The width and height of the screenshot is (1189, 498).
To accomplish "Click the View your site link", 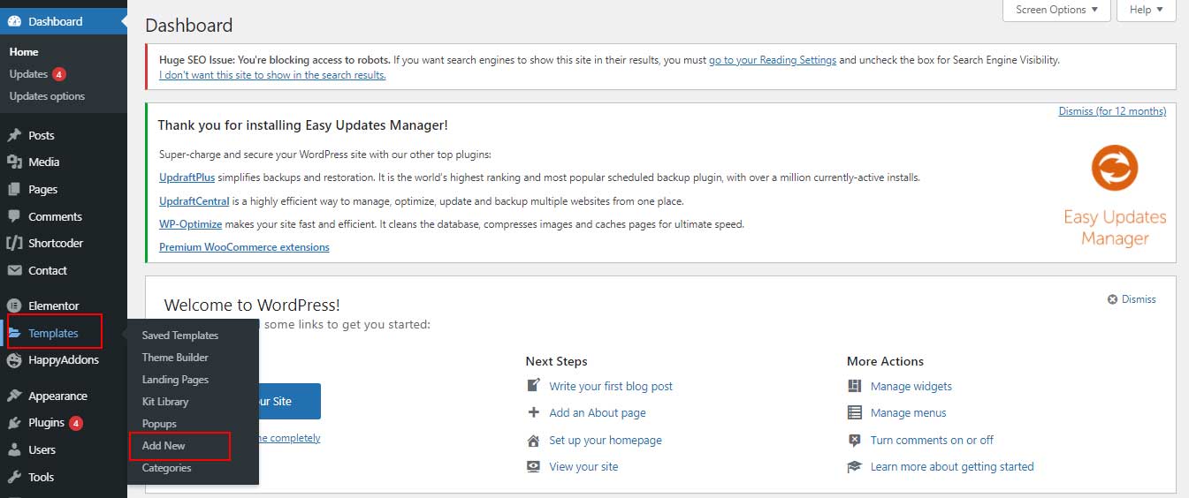I will (x=583, y=466).
